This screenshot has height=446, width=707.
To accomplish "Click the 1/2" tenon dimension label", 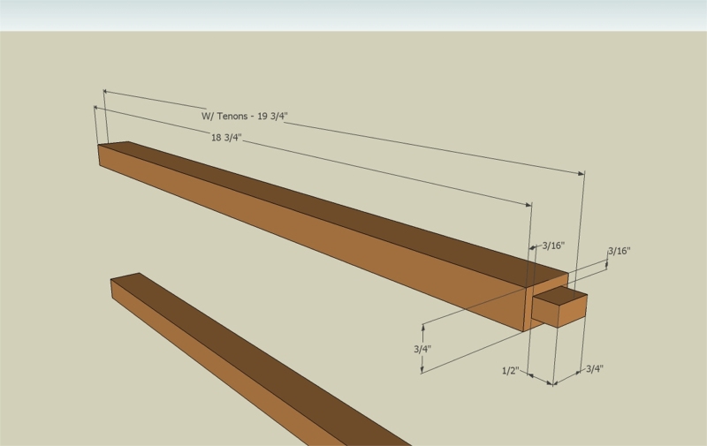I will click(511, 371).
